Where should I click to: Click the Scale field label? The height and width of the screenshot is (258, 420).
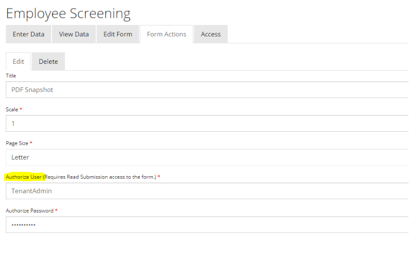point(12,109)
